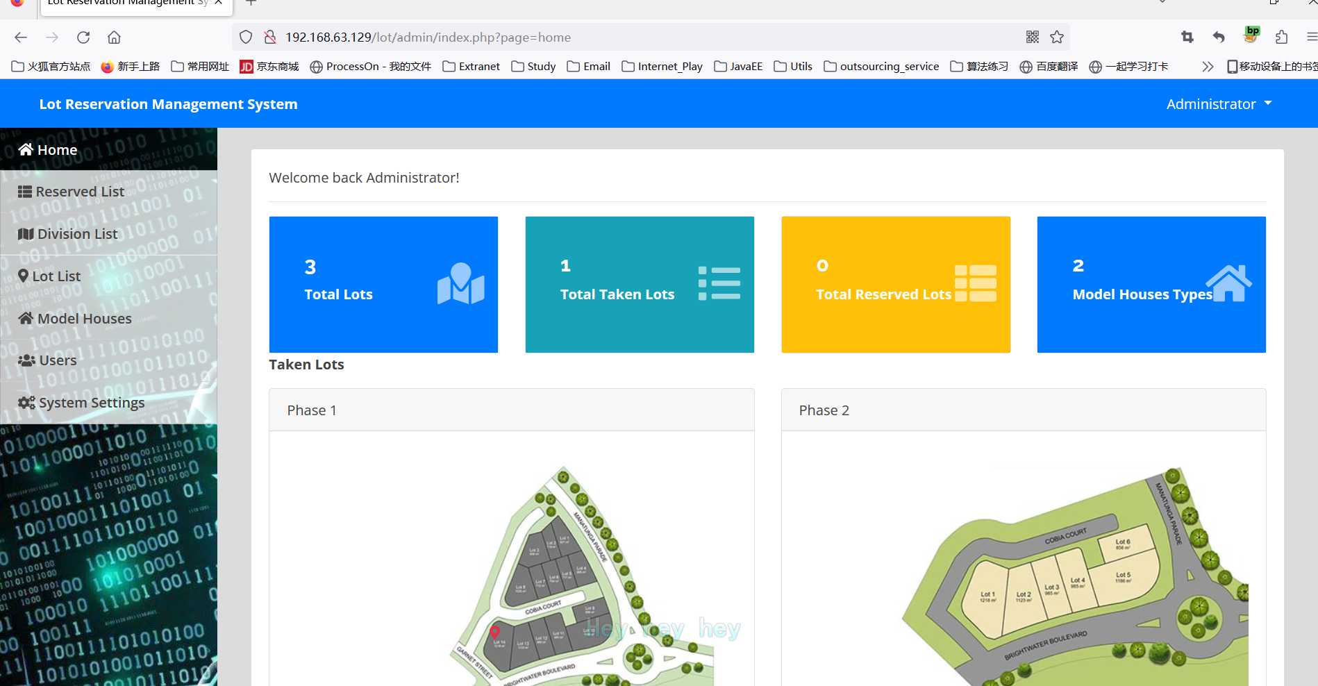Click the browser home icon
This screenshot has width=1318, height=686.
point(115,37)
